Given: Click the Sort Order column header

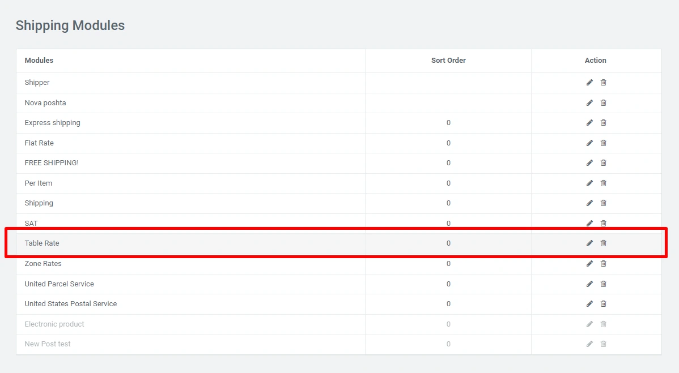Looking at the screenshot, I should coord(448,61).
